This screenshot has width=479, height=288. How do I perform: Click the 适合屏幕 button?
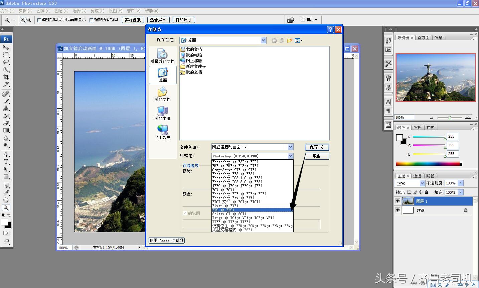pos(158,20)
